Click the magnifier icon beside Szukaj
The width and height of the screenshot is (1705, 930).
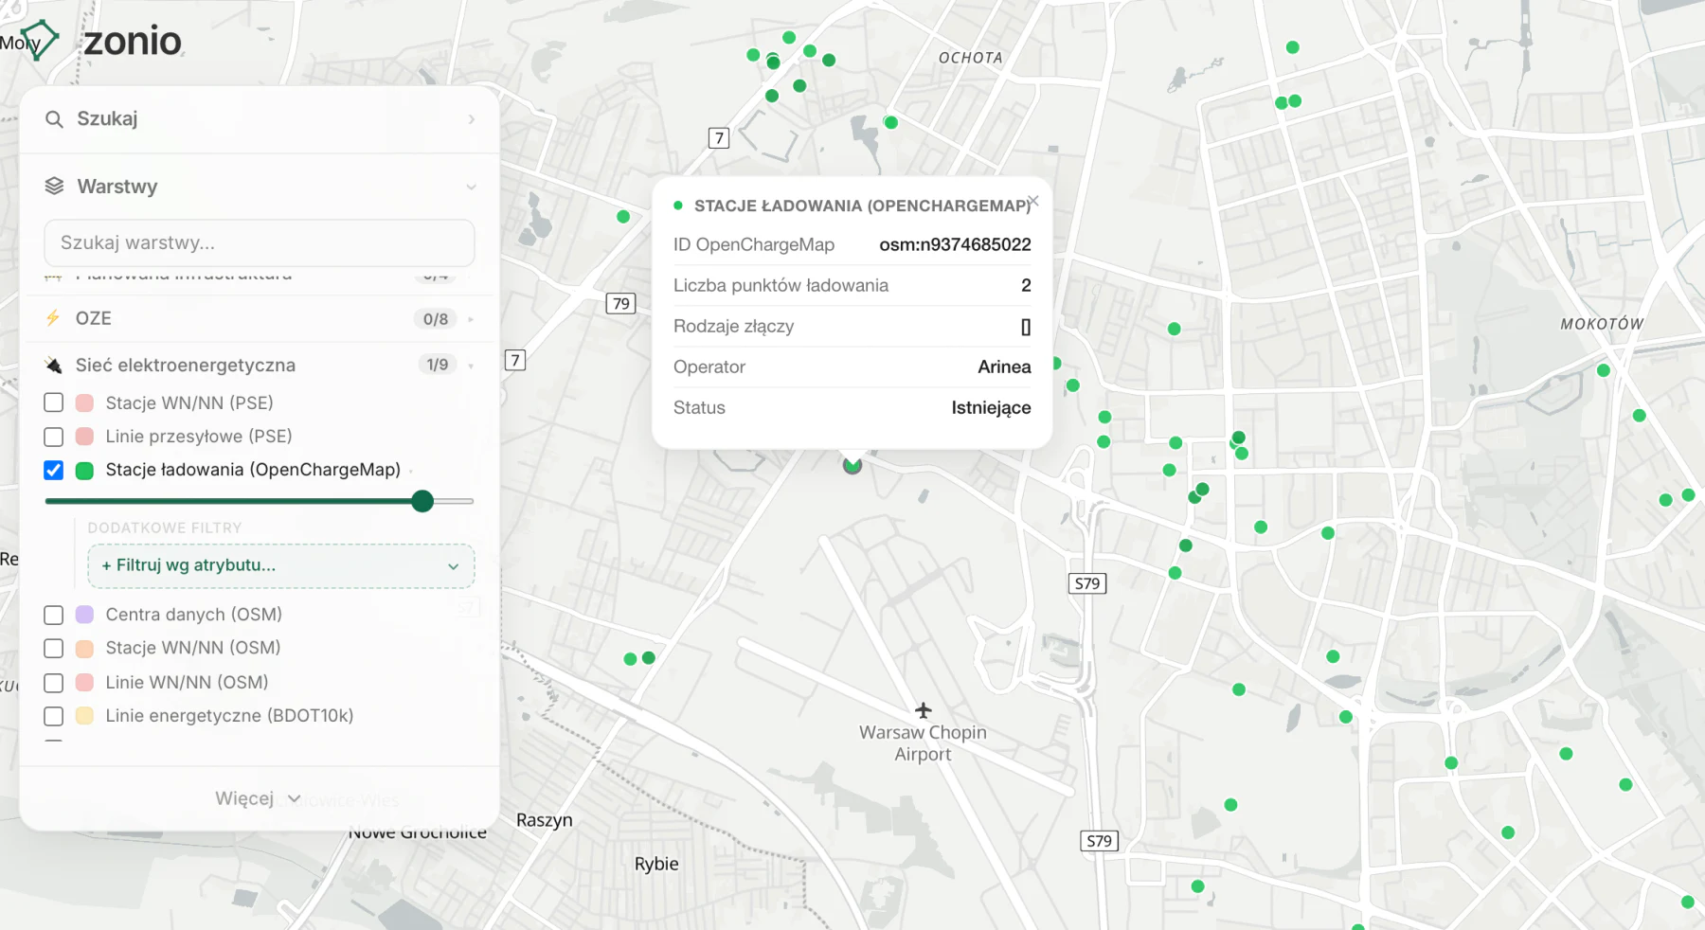tap(54, 119)
